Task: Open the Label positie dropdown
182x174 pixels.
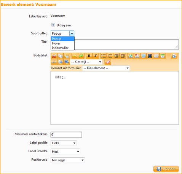Action: pos(64,143)
